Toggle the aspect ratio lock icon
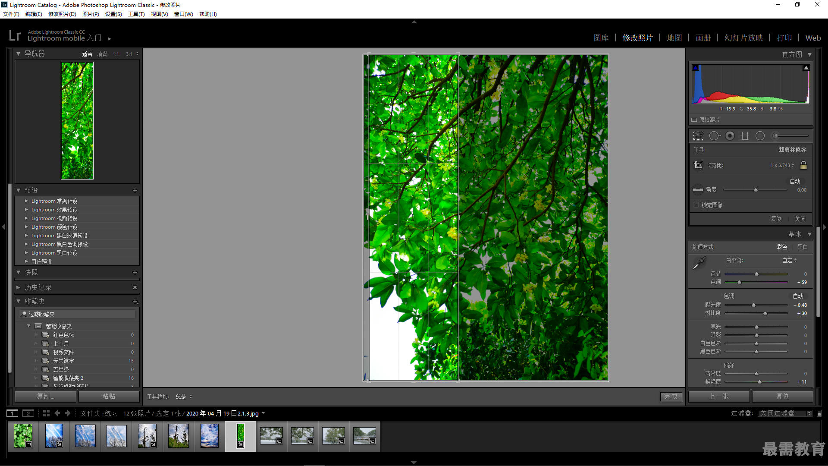This screenshot has height=466, width=828. [803, 165]
